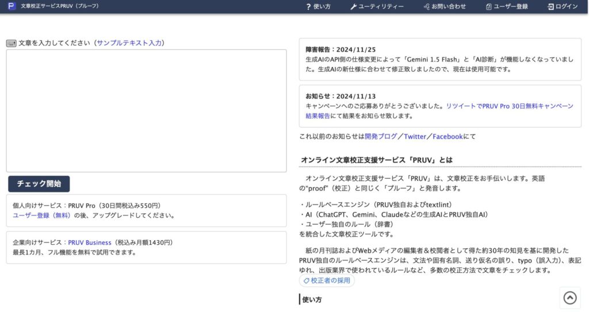Open the ユーティリティー menu

[x=377, y=7]
